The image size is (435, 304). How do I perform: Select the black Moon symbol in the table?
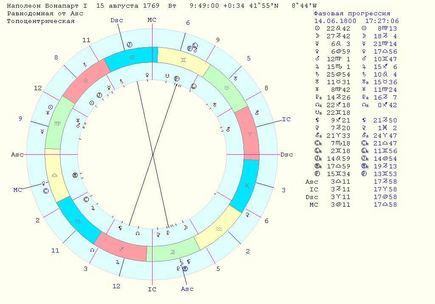click(317, 36)
